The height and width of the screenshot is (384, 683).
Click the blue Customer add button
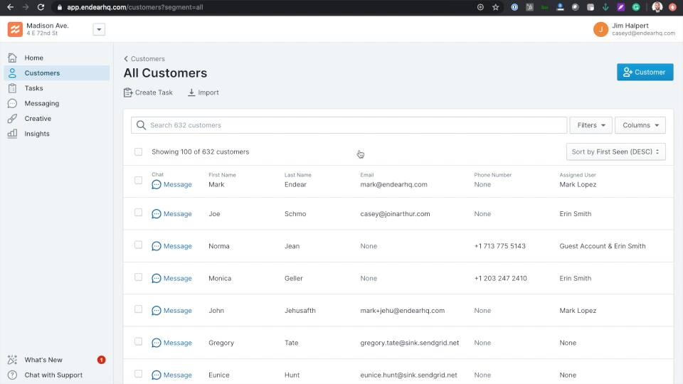[x=645, y=72]
